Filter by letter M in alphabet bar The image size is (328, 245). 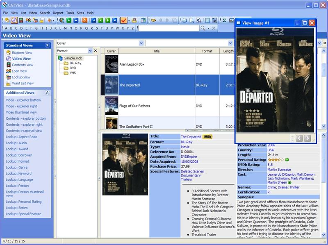tap(66, 28)
